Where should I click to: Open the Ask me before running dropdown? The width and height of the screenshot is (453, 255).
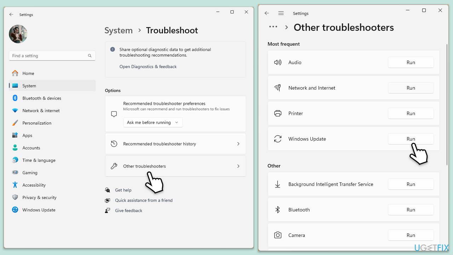click(x=153, y=123)
